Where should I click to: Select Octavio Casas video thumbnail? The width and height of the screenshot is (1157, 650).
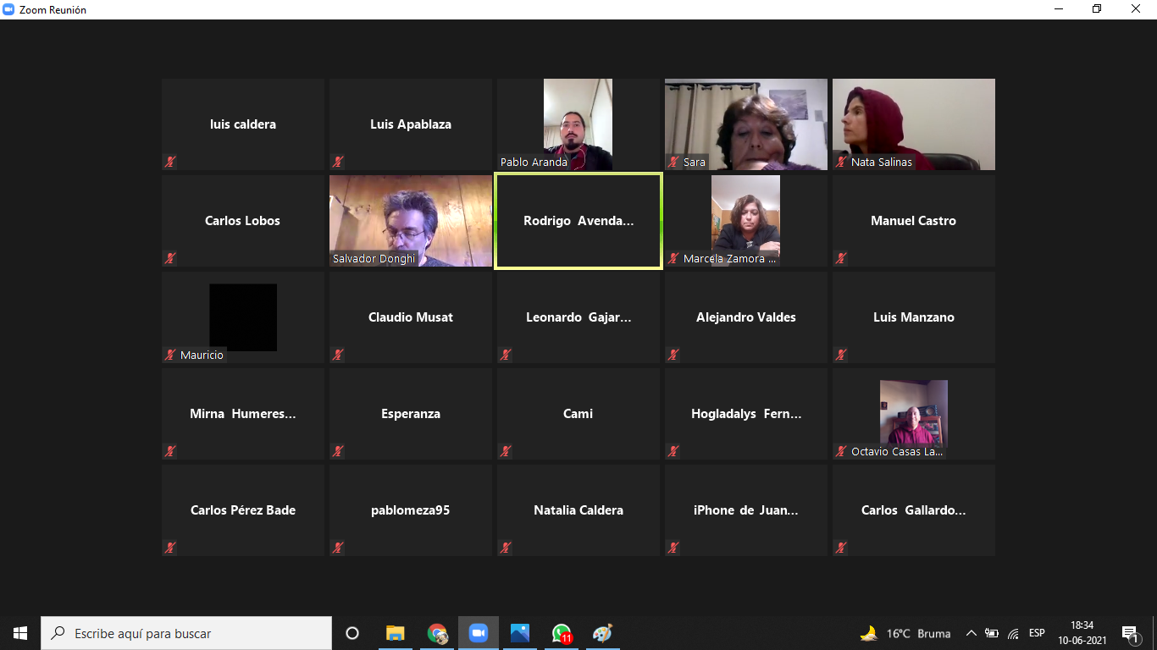tap(913, 414)
